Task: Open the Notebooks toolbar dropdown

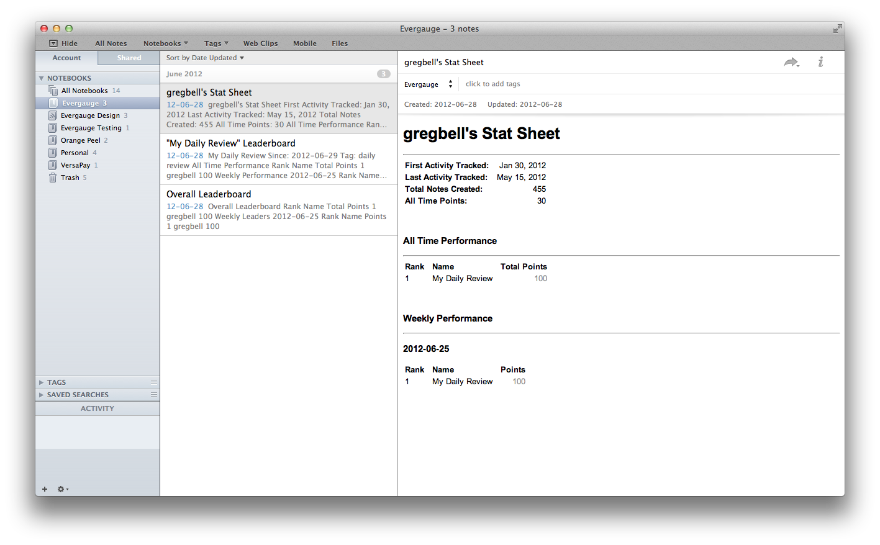Action: point(165,43)
